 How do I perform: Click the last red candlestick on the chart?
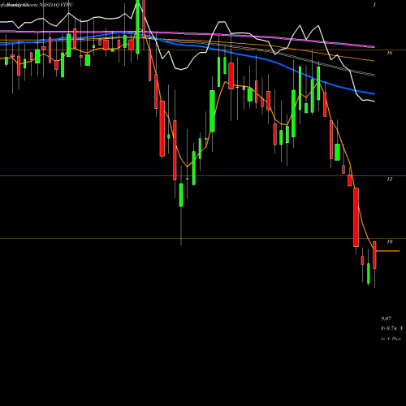click(x=374, y=255)
